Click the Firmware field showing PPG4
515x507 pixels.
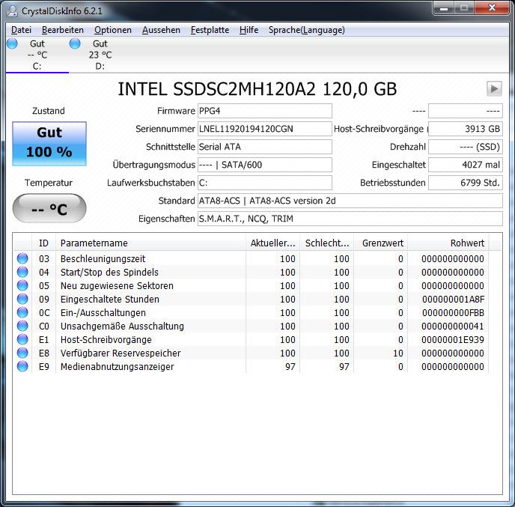pyautogui.click(x=265, y=111)
